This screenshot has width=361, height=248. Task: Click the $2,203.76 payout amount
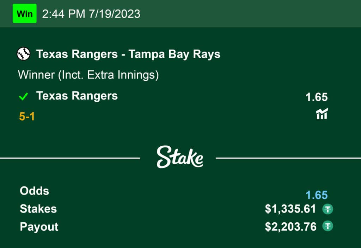[x=290, y=226]
